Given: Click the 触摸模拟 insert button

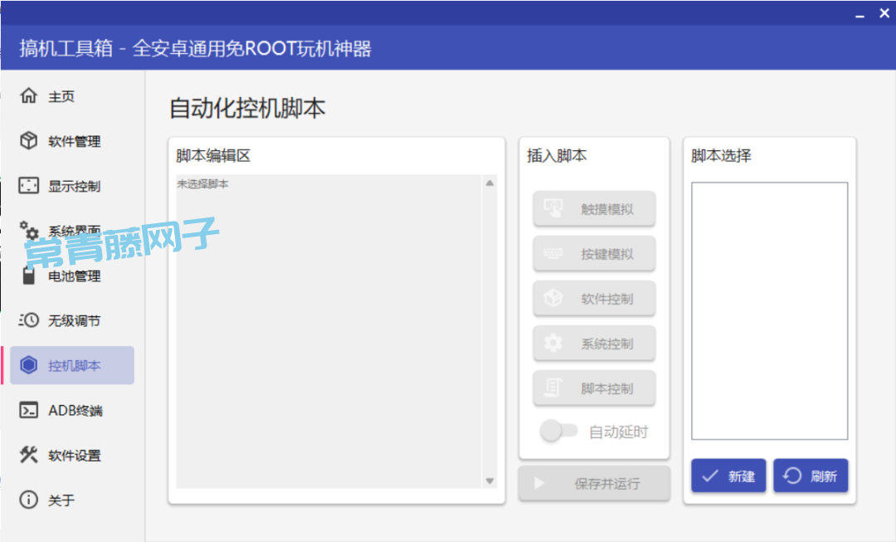Looking at the screenshot, I should coord(594,209).
